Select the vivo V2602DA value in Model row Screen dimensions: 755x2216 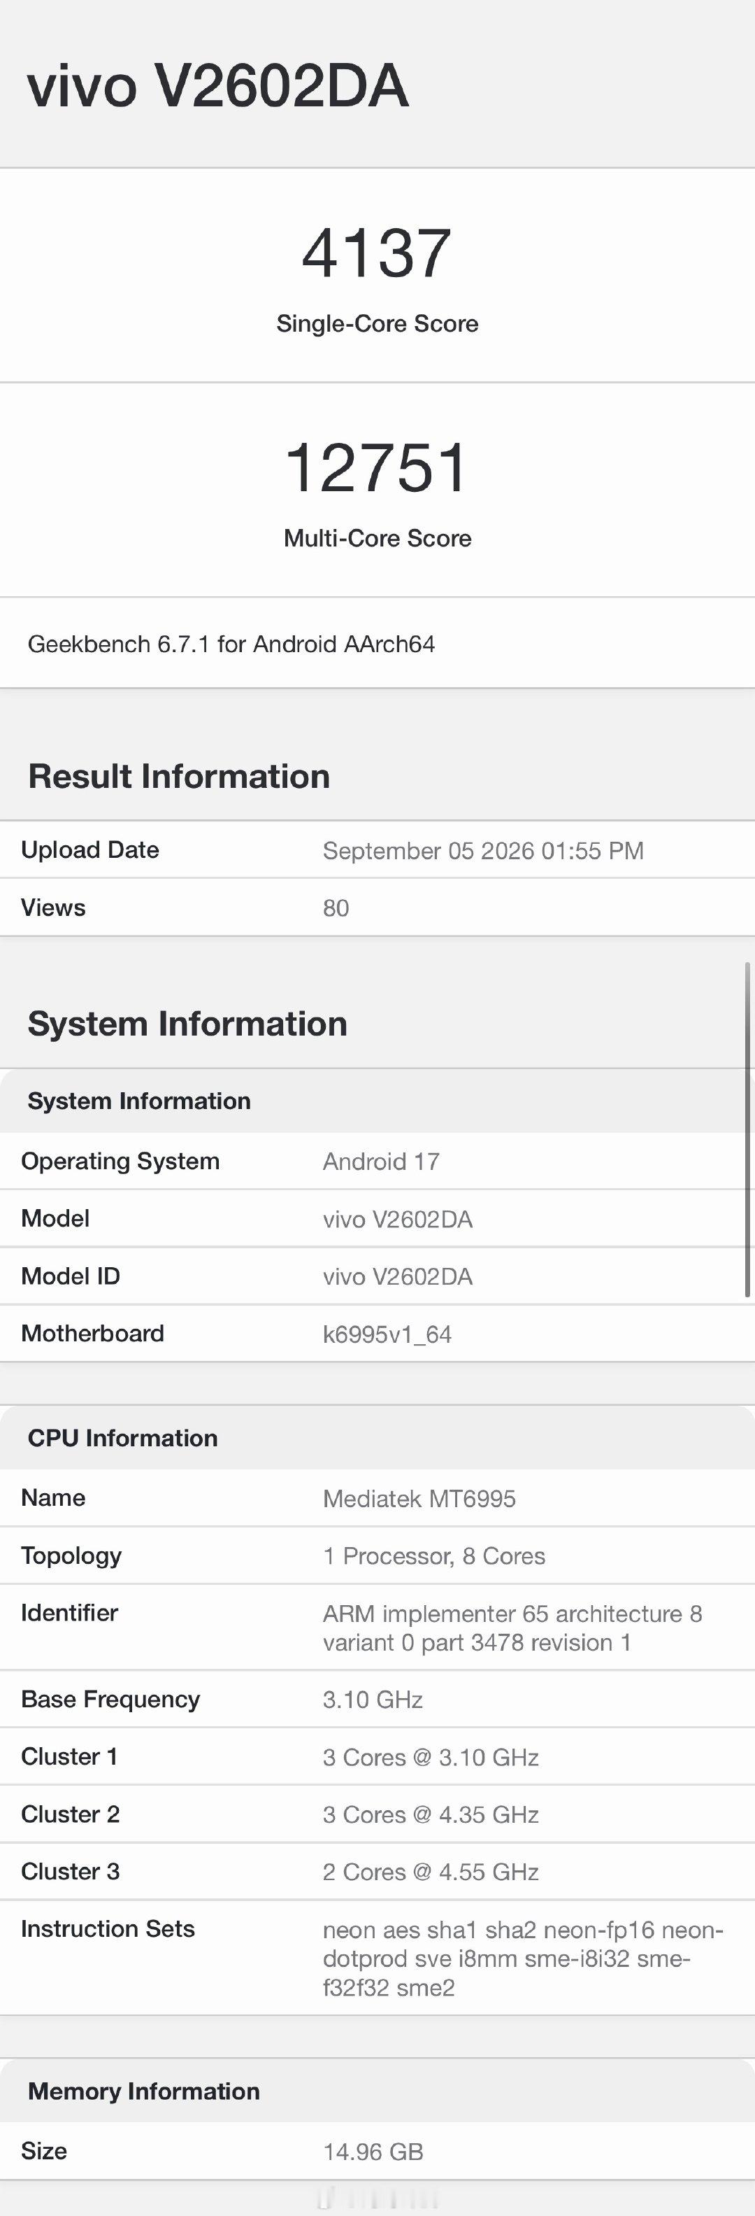pos(397,1219)
